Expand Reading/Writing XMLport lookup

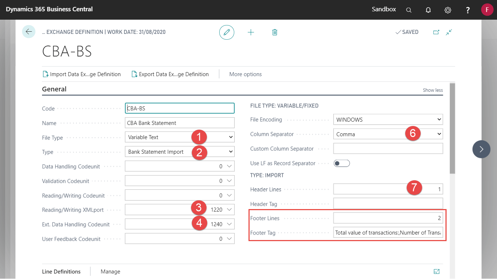pyautogui.click(x=229, y=209)
